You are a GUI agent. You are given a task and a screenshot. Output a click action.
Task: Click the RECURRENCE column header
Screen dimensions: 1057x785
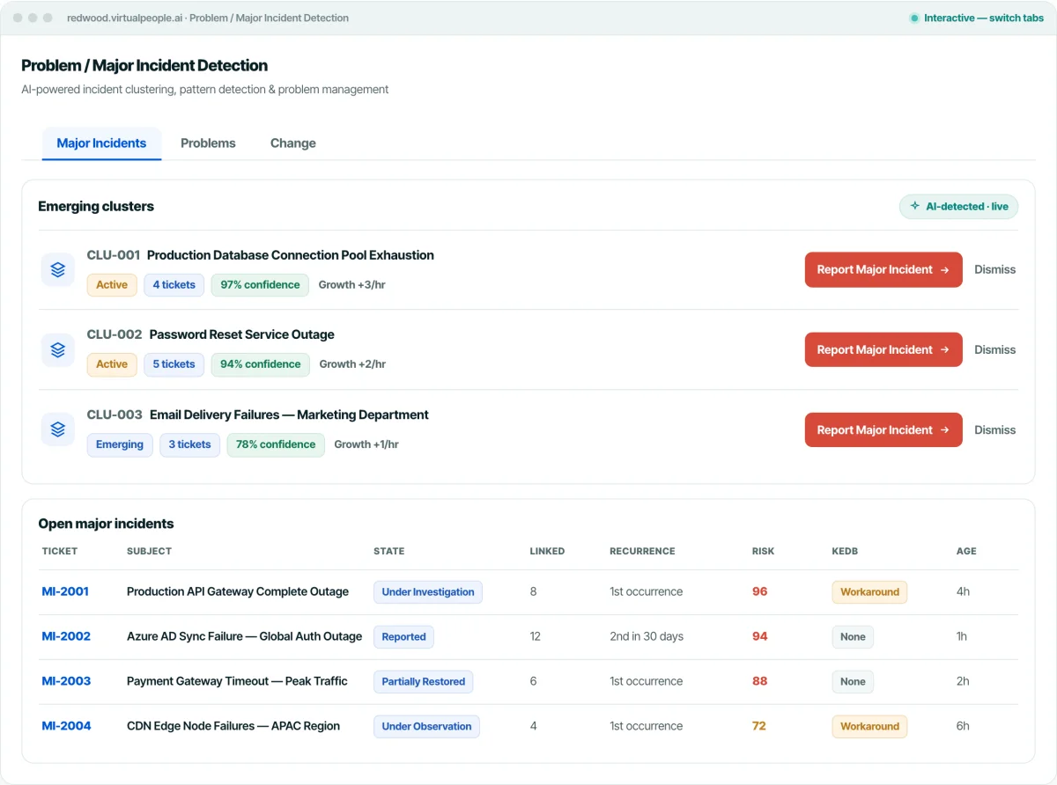(642, 551)
